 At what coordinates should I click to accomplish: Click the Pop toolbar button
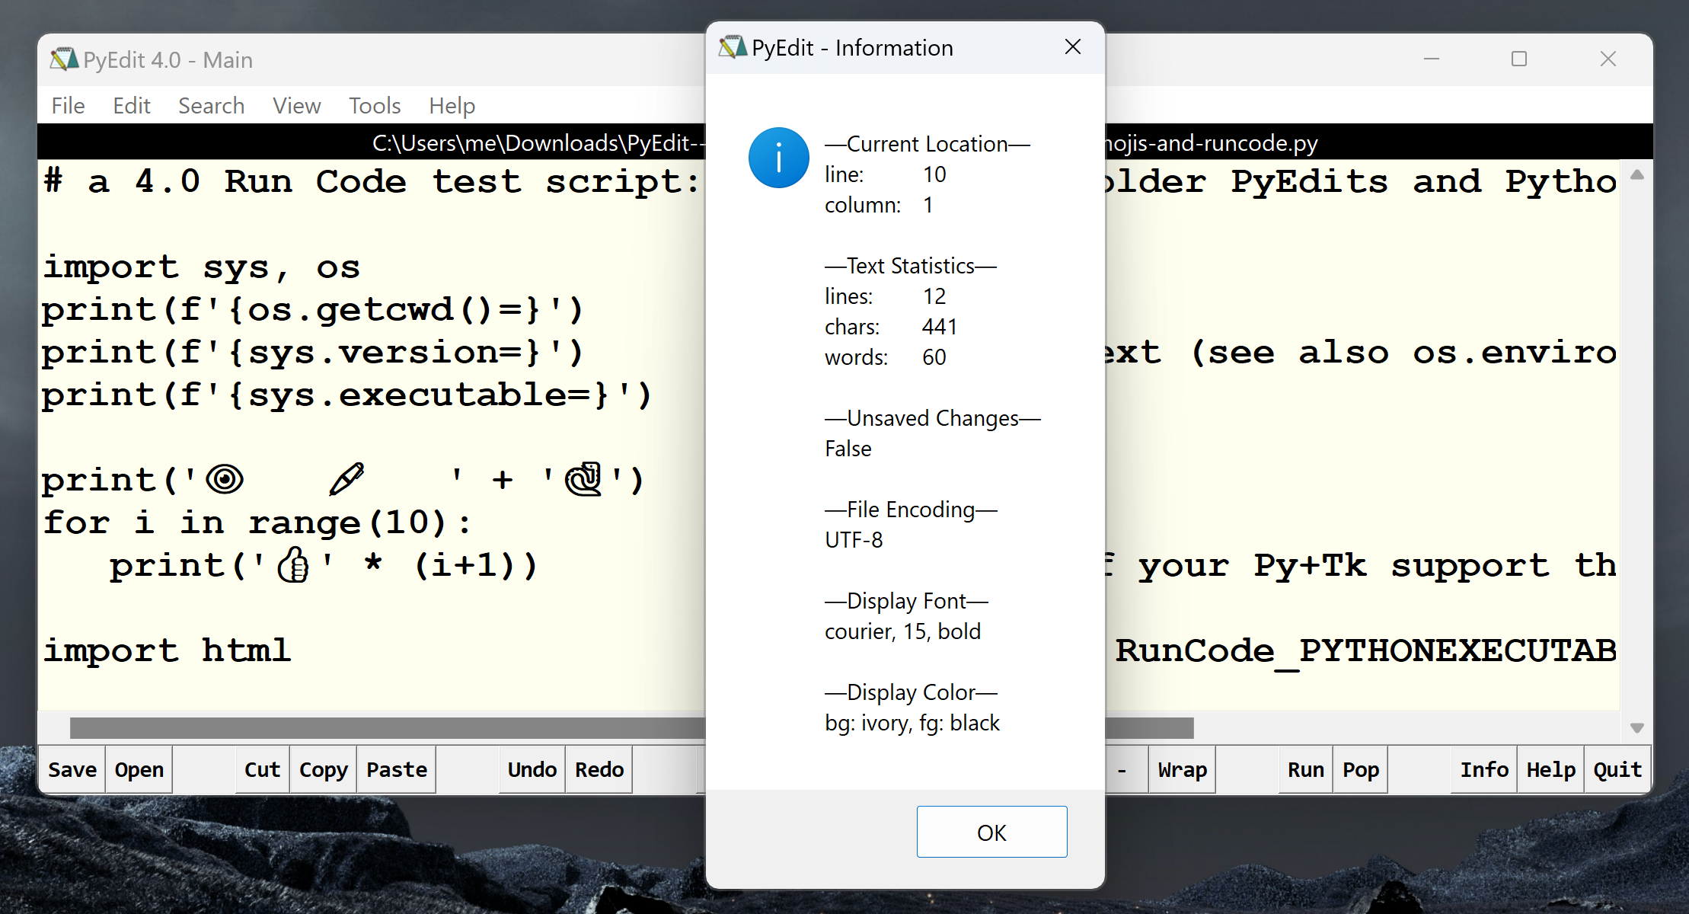1361,769
